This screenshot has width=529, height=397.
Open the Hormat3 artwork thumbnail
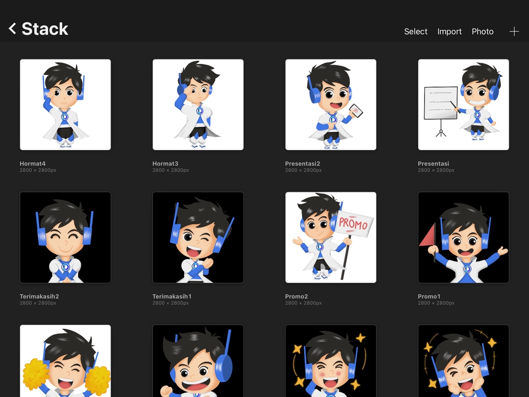[x=198, y=105]
